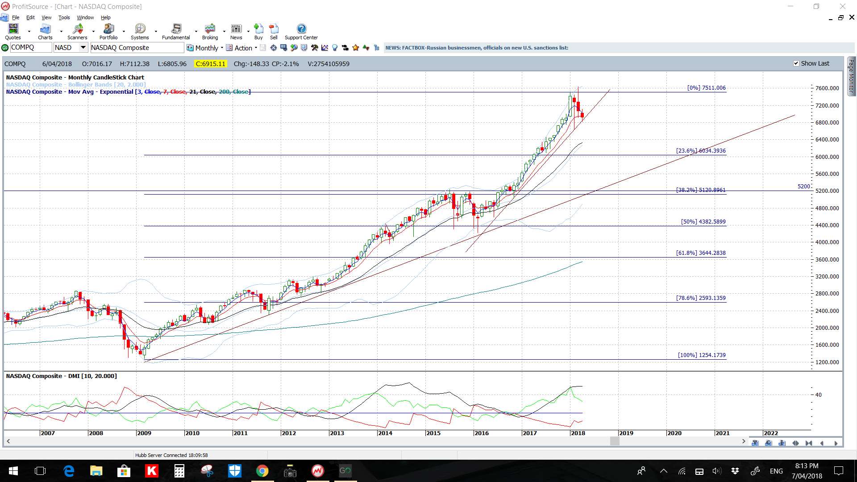Click the [50%] 4382.5899 Fibonacci label
The image size is (857, 482).
tap(703, 221)
